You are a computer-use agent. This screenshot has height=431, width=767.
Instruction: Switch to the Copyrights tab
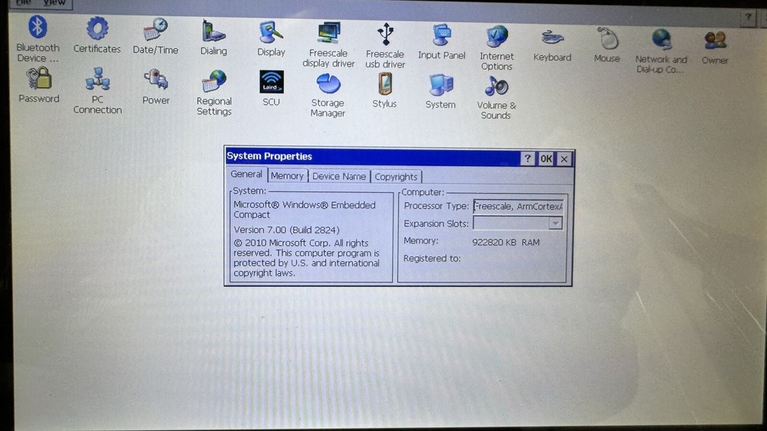click(x=396, y=177)
